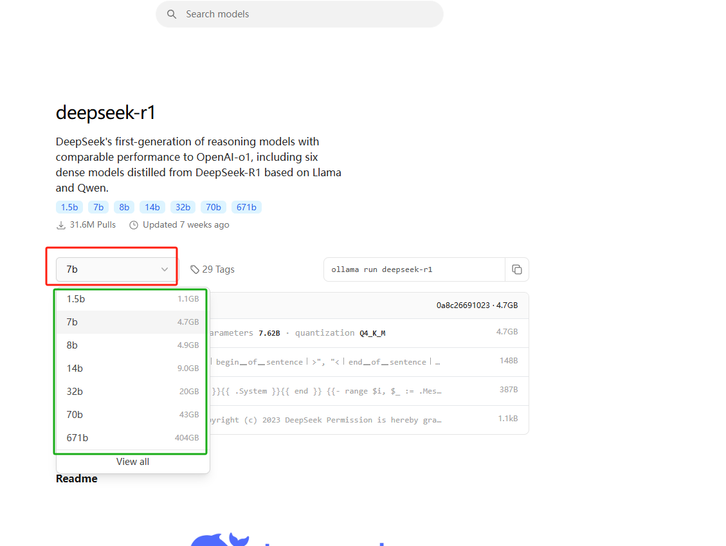The image size is (726, 546).
Task: Copy the ollama run command
Action: click(x=517, y=269)
